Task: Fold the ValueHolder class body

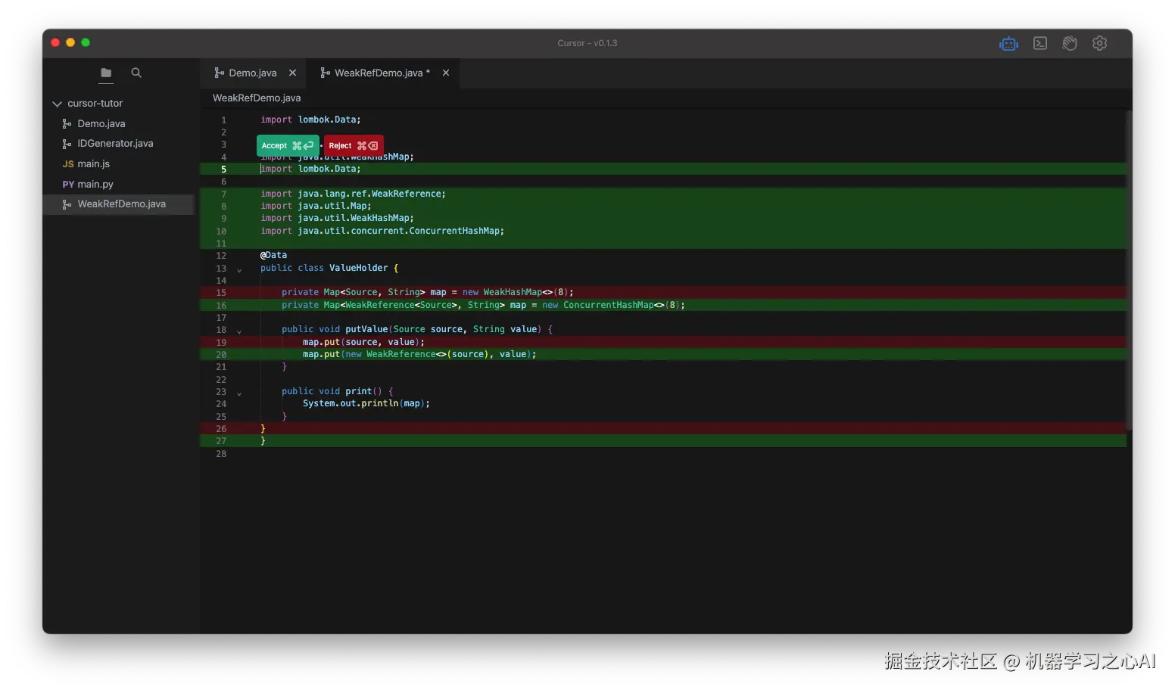Action: click(240, 269)
